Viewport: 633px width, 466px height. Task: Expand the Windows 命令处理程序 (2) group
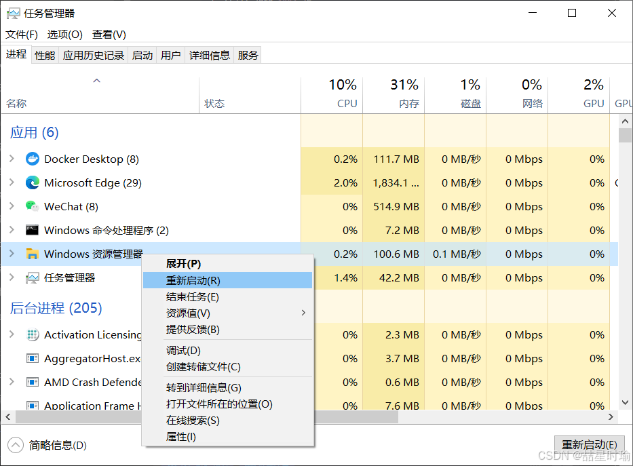tap(12, 230)
